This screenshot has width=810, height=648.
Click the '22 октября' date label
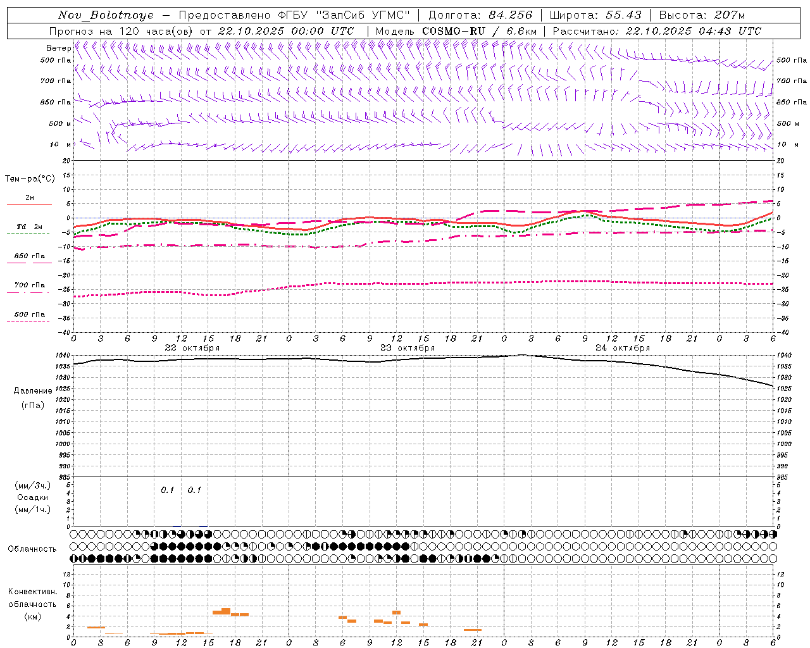coord(192,348)
